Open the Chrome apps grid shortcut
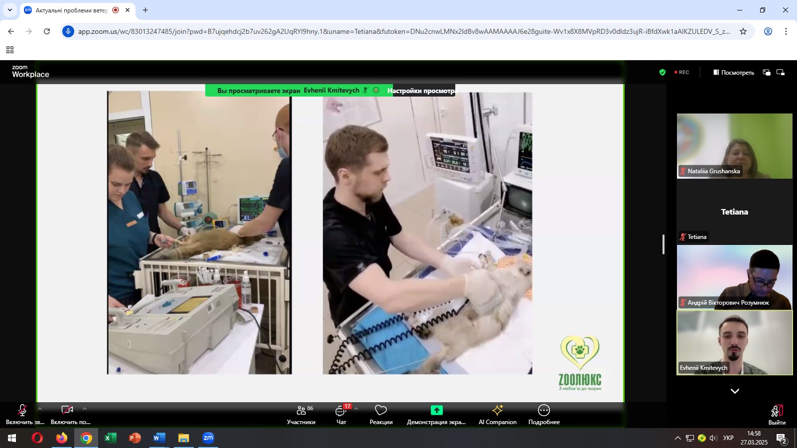 tap(10, 50)
